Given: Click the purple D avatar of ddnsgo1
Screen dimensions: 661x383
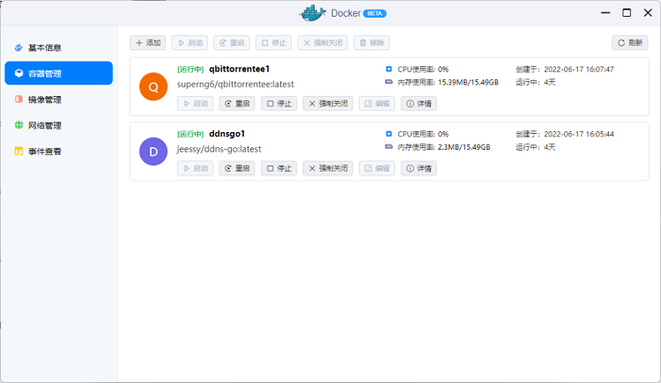Looking at the screenshot, I should point(153,151).
